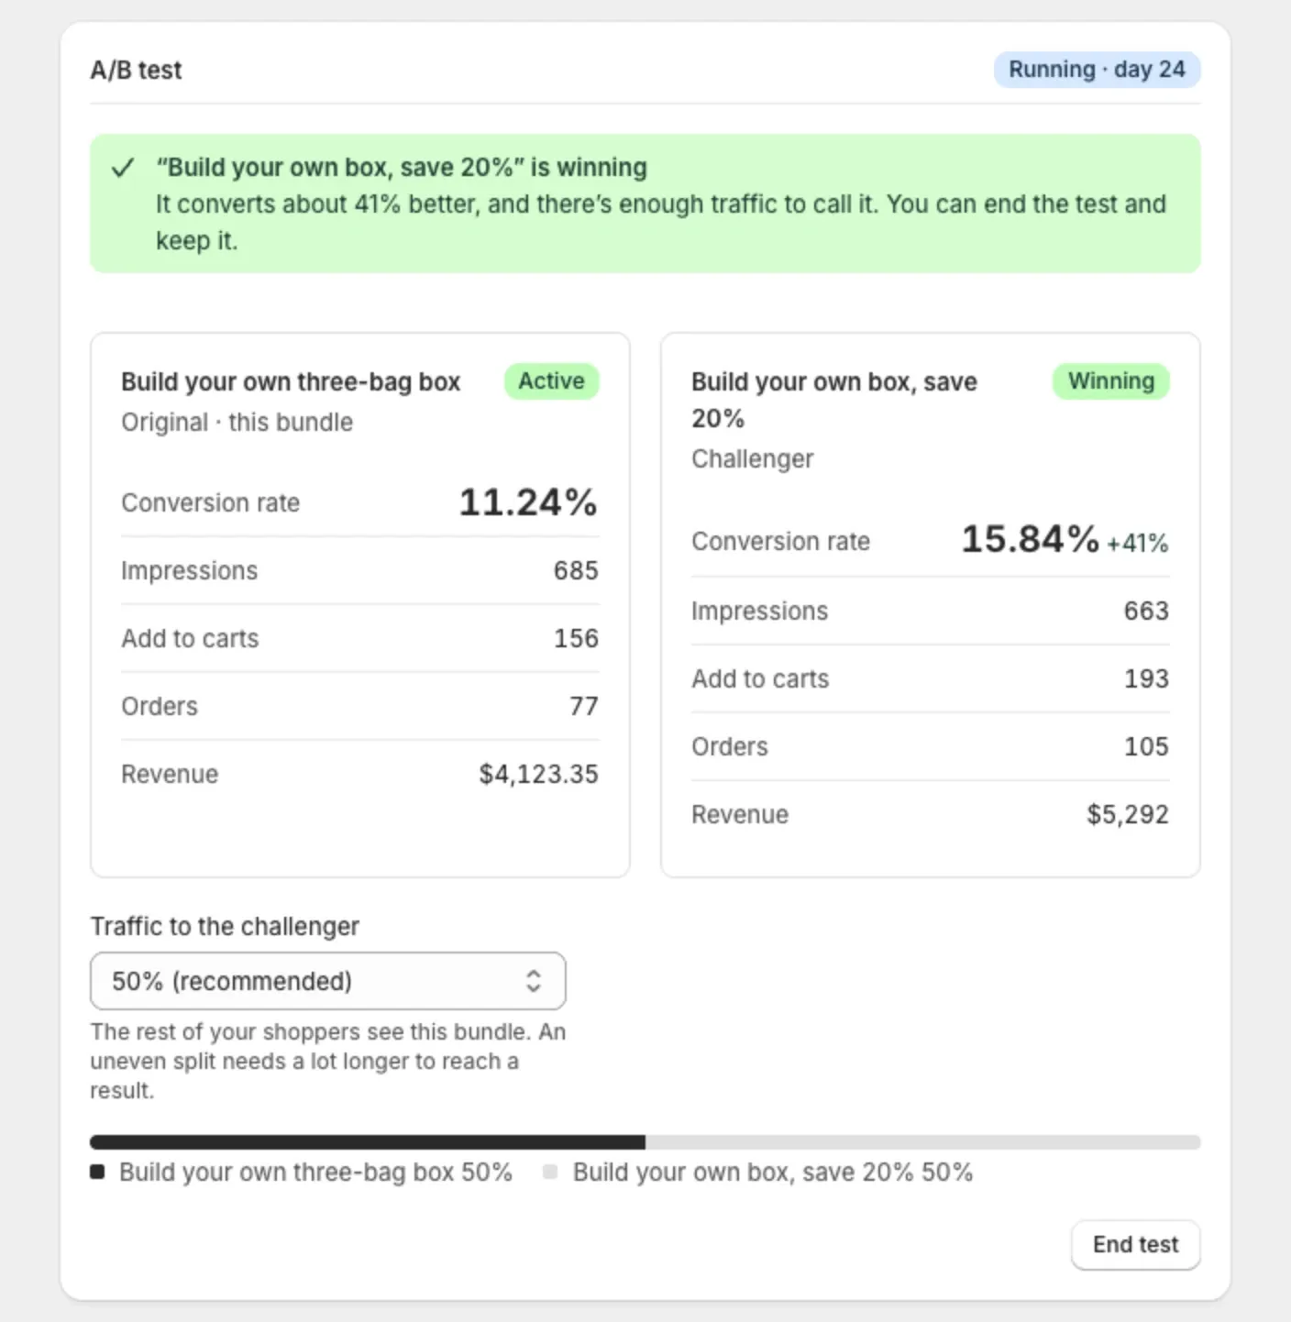The height and width of the screenshot is (1322, 1291).
Task: Click the 11.24% conversion rate value
Action: pyautogui.click(x=528, y=502)
